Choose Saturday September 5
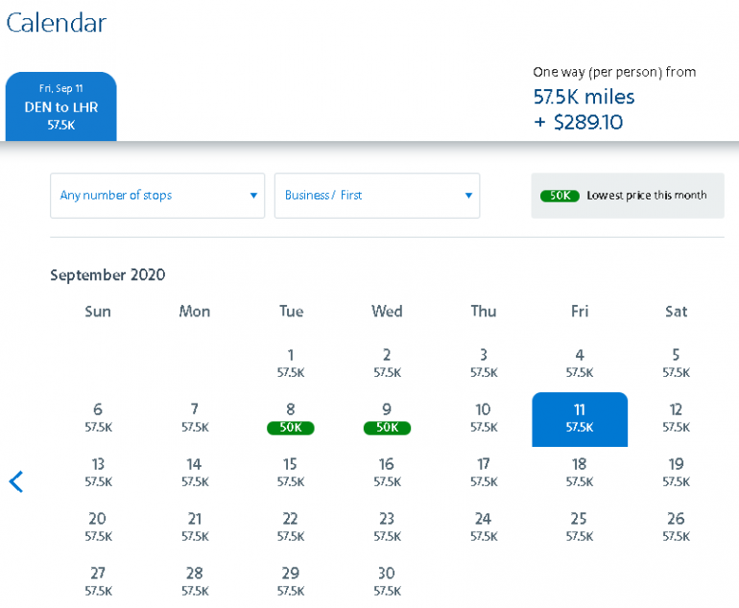 (x=676, y=362)
